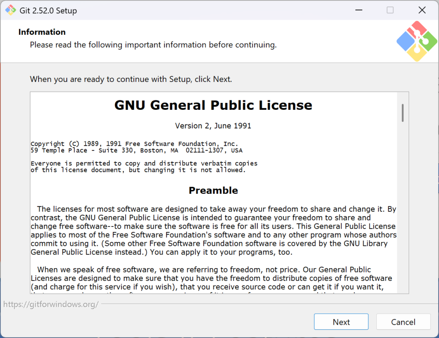
Task: Minimize the Git Setup window
Action: [x=358, y=10]
